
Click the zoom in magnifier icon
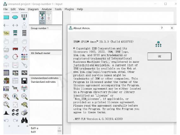[16, 97]
